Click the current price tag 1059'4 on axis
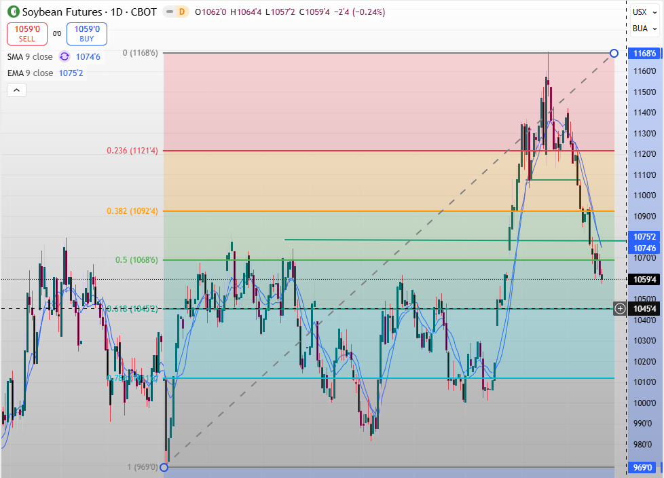 click(644, 279)
